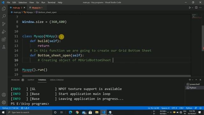Click Ln 16, Col 48 status
The image size is (204, 115).
click(x=153, y=108)
